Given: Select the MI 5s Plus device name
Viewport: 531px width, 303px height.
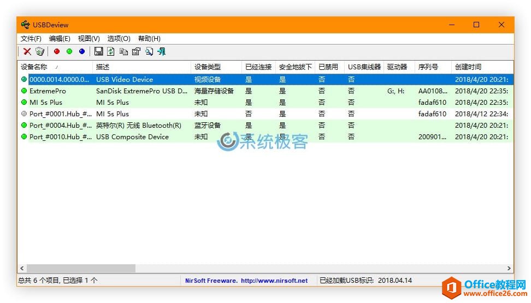Looking at the screenshot, I should tap(46, 102).
